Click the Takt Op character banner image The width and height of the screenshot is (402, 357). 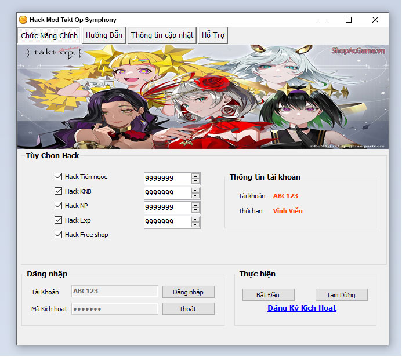203,97
